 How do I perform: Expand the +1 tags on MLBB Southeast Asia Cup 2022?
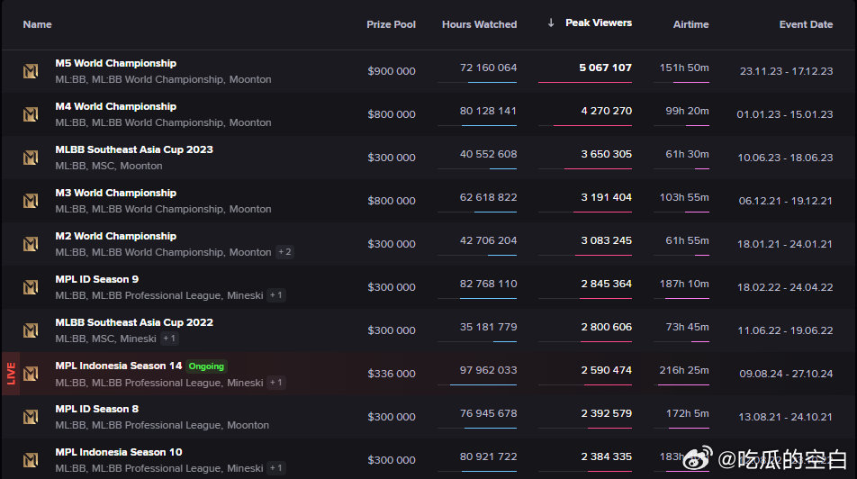coord(169,339)
